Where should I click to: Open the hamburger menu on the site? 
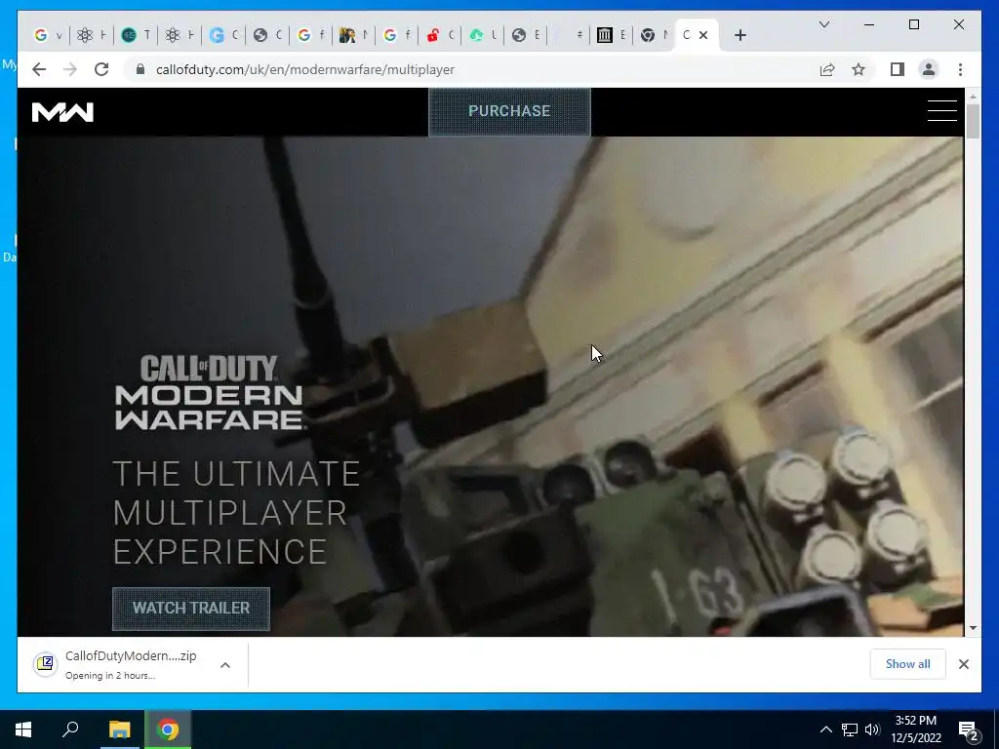pos(941,110)
